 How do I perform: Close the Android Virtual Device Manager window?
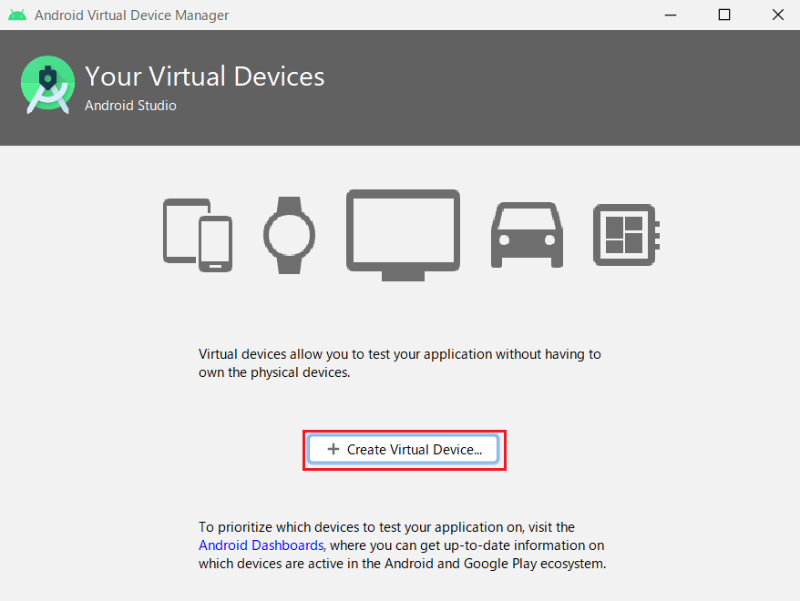tap(777, 15)
